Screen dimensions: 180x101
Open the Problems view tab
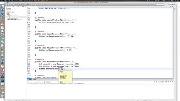click(30, 82)
